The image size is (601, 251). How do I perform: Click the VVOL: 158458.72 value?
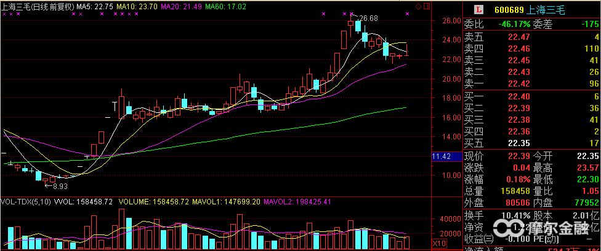click(x=83, y=202)
